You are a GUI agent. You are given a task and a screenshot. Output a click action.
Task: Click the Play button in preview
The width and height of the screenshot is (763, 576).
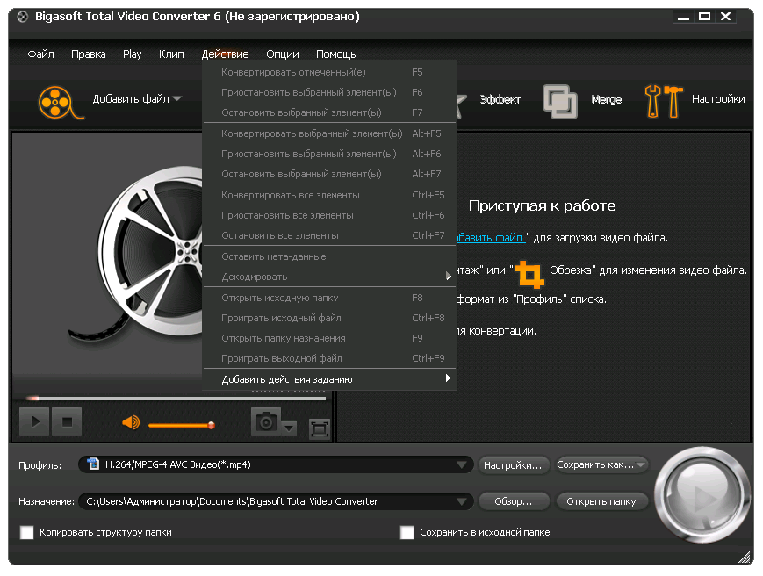click(34, 421)
